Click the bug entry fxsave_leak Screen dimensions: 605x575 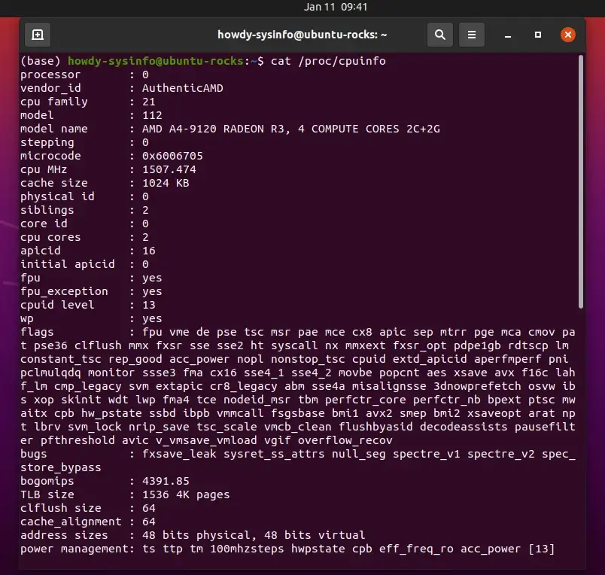click(x=179, y=454)
